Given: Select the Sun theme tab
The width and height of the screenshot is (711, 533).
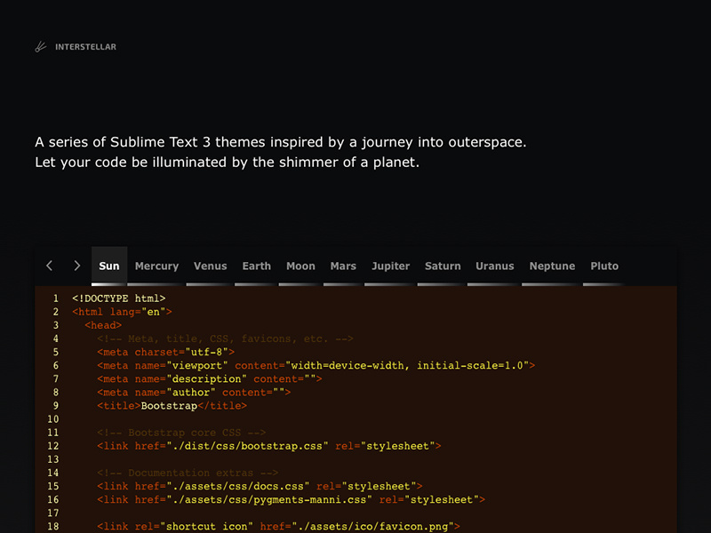Looking at the screenshot, I should [109, 266].
